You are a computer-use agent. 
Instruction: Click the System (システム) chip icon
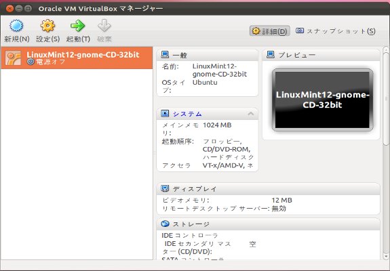165,114
